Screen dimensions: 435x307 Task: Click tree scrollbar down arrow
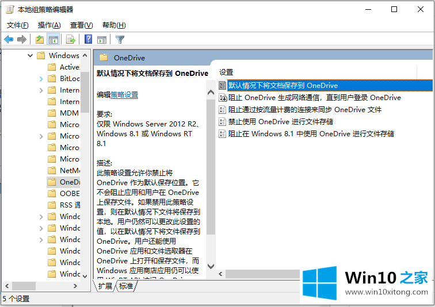click(x=85, y=276)
